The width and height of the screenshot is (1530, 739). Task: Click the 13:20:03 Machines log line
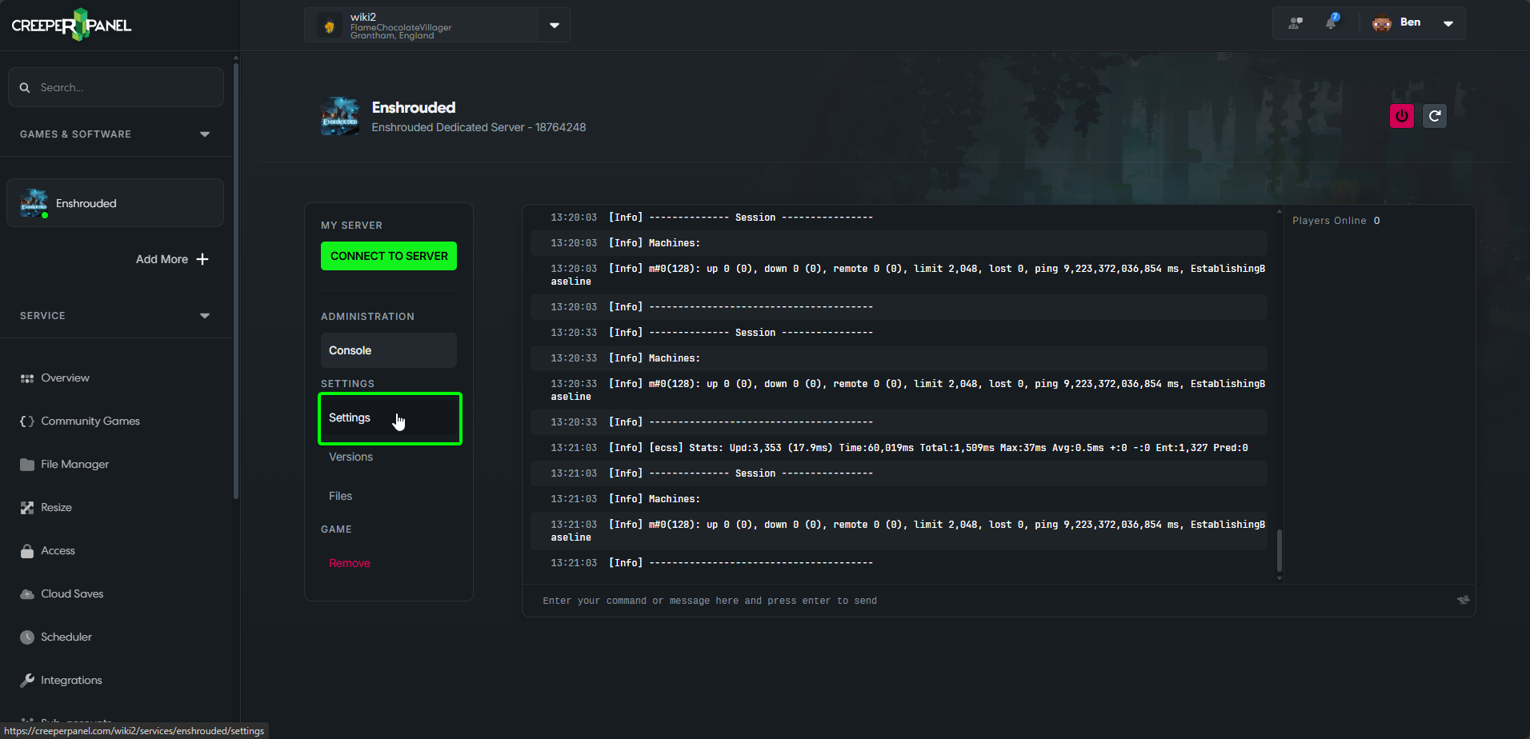pyautogui.click(x=899, y=243)
